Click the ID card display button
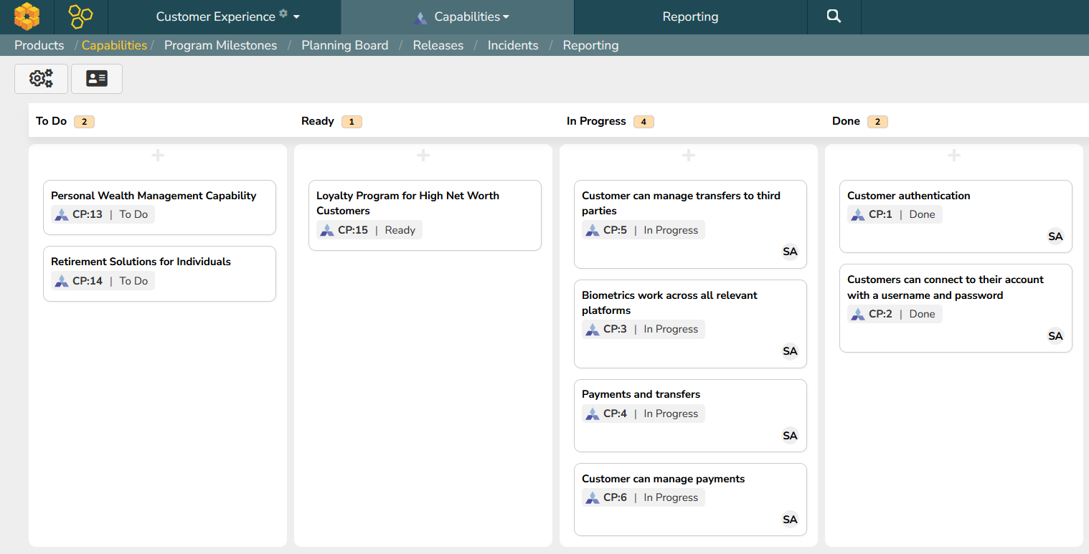 (x=97, y=79)
